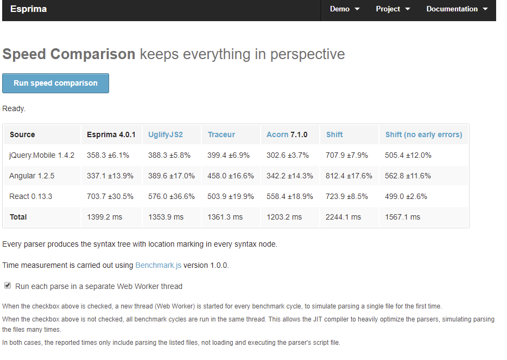Image resolution: width=507 pixels, height=360 pixels.
Task: Go to the Esprima home brand link
Action: coord(28,9)
